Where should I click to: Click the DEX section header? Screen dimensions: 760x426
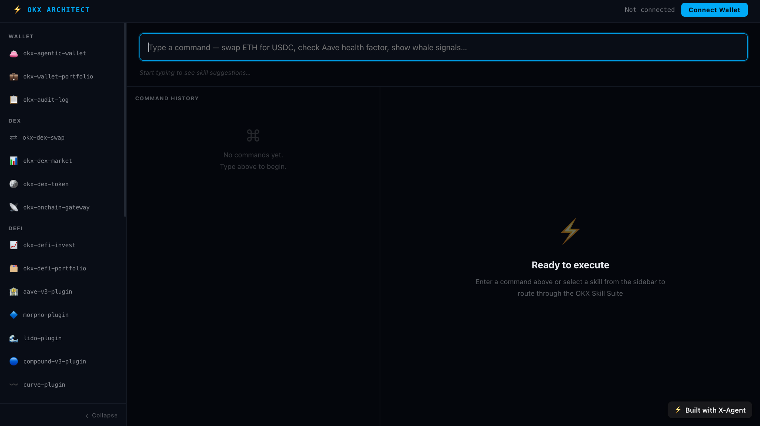click(15, 121)
